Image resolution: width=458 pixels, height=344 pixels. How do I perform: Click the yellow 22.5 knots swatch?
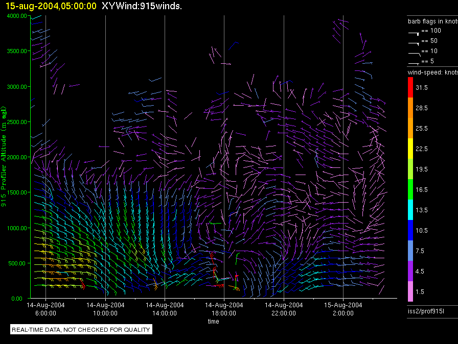[x=410, y=149]
